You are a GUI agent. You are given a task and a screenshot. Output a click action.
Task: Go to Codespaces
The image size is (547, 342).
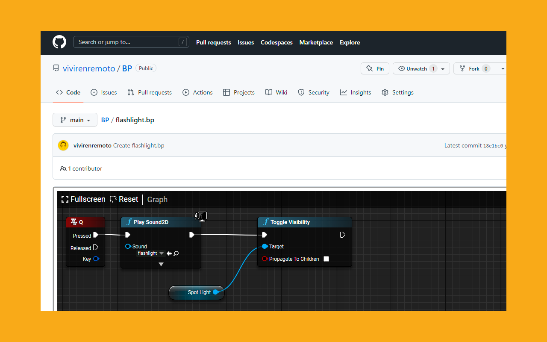276,42
